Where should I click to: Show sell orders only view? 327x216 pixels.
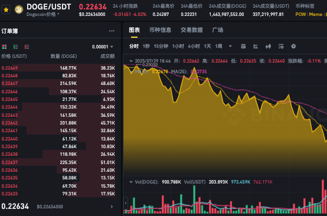click(x=27, y=47)
